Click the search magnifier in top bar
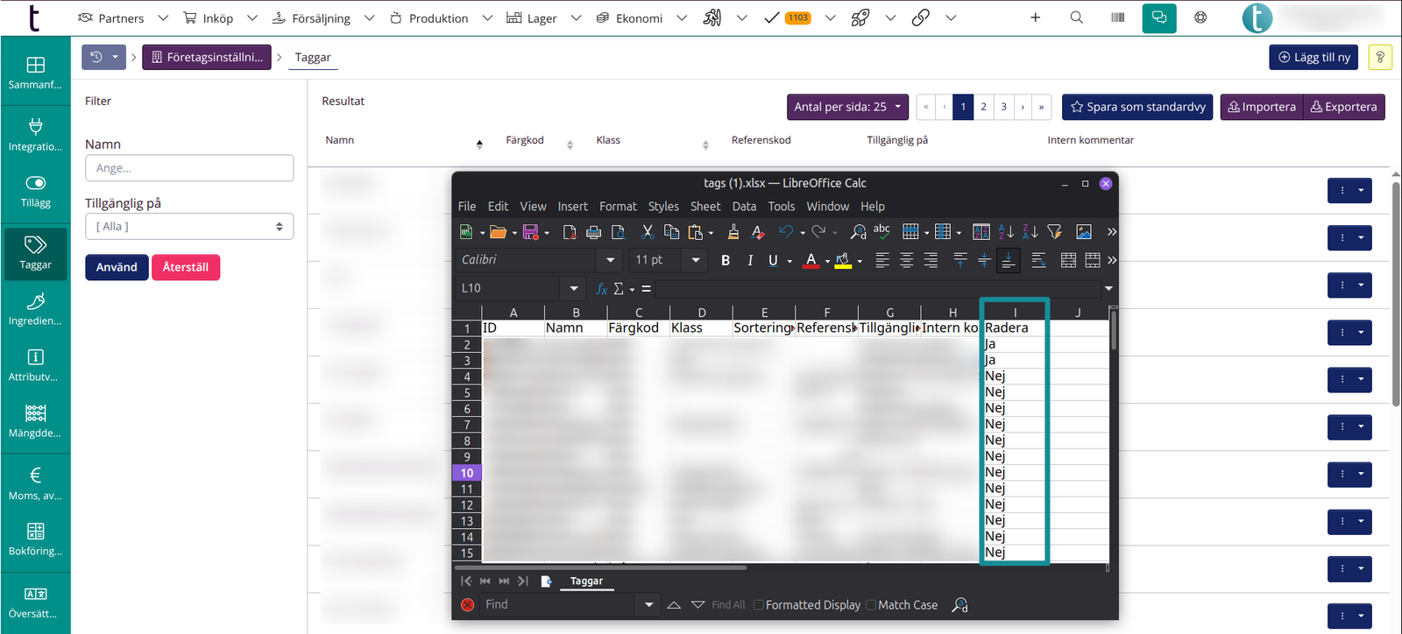Viewport: 1402px width, 634px height. (x=1077, y=18)
